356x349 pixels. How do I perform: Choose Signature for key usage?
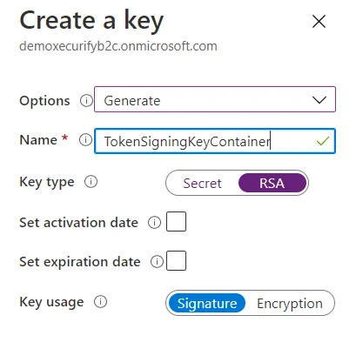pyautogui.click(x=207, y=303)
